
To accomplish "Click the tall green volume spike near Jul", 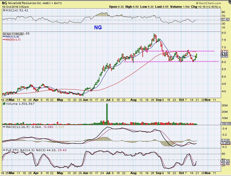I will (x=107, y=114).
